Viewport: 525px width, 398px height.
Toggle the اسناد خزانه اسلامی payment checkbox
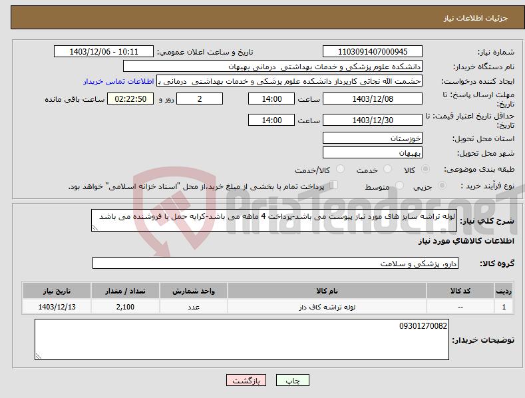click(x=334, y=185)
